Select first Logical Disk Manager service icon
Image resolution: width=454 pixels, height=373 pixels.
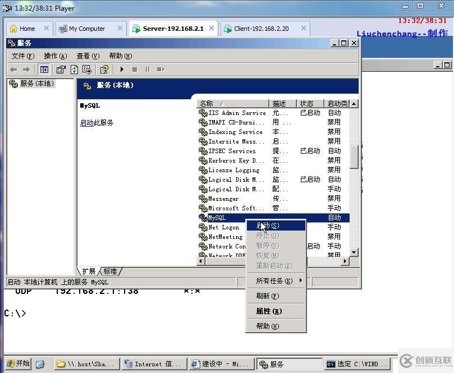pos(203,179)
